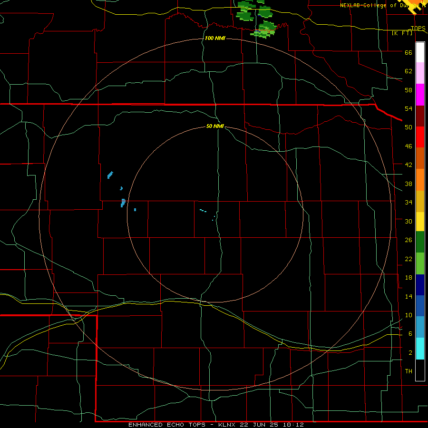Select the bright red legend swatch
428x428 pixels.
420,137
